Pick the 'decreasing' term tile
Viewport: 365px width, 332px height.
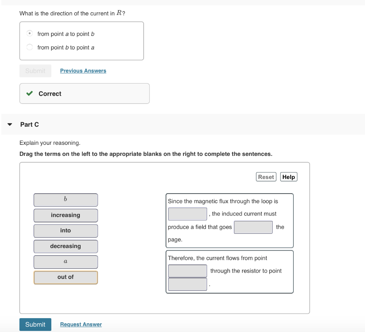[66, 246]
